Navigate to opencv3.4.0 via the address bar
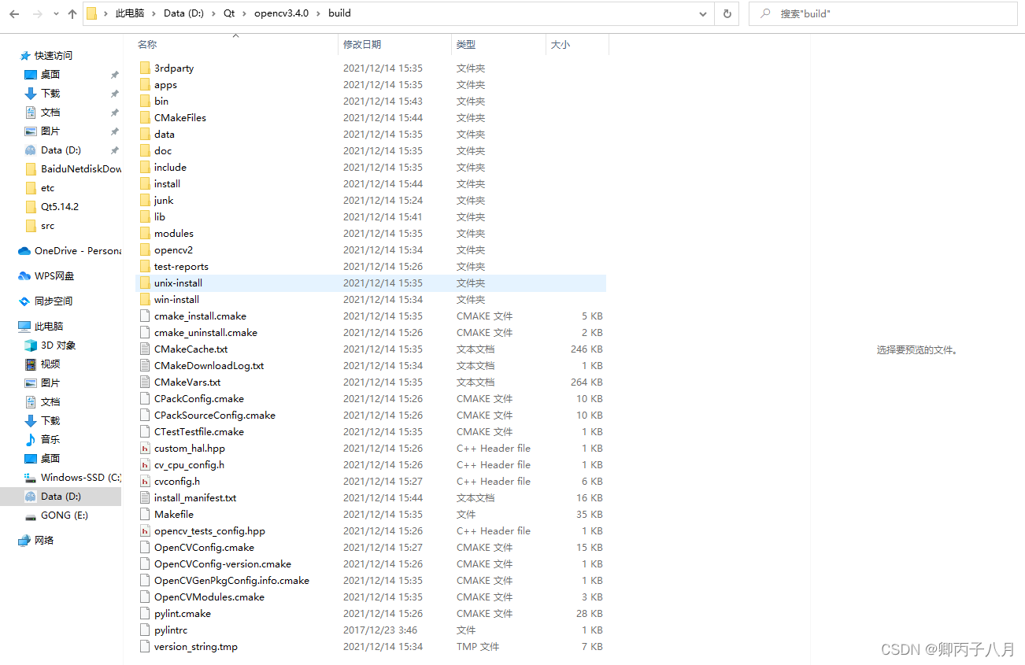 tap(283, 13)
